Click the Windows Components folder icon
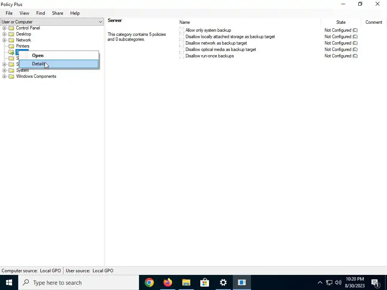The image size is (387, 290). point(11,76)
